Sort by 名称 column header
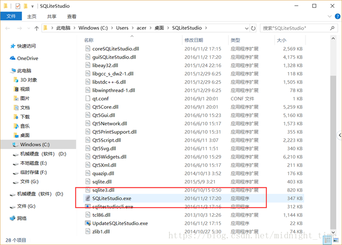Screen dimensions: 342x245 [89, 40]
